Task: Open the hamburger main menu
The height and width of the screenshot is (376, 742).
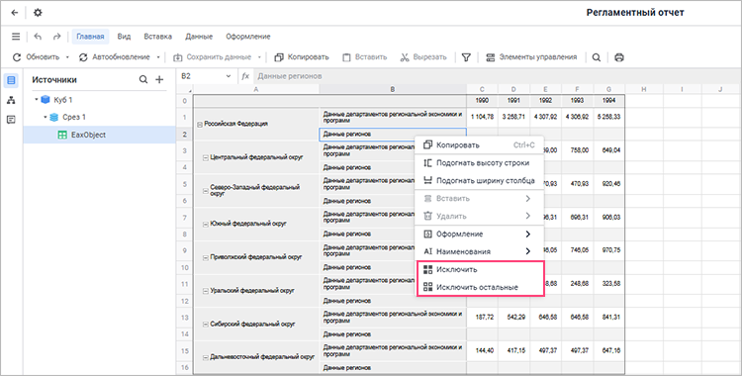Action: click(16, 37)
